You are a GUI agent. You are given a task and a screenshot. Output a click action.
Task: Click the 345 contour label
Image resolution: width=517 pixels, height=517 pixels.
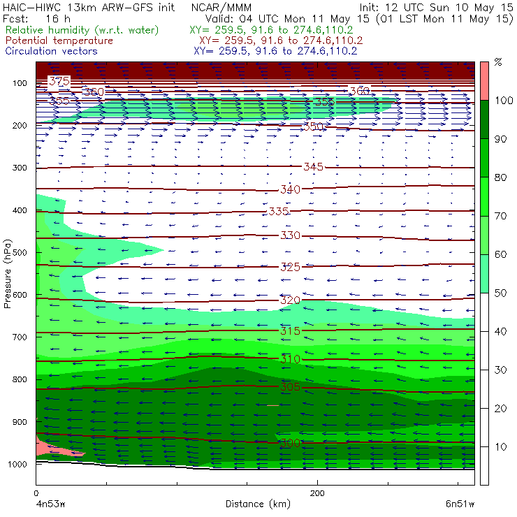pyautogui.click(x=313, y=167)
